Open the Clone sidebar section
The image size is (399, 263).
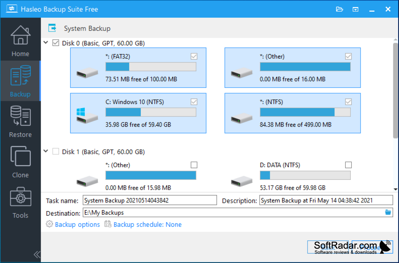pos(20,161)
